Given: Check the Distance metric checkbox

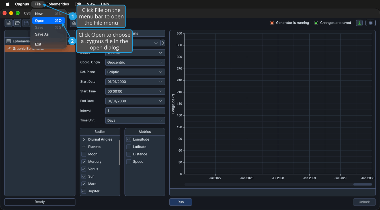Looking at the screenshot, I should [129, 154].
